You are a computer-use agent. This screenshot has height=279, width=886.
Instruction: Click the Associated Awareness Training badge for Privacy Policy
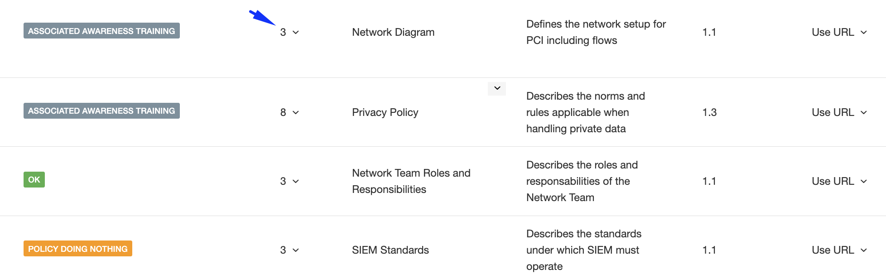coord(101,111)
